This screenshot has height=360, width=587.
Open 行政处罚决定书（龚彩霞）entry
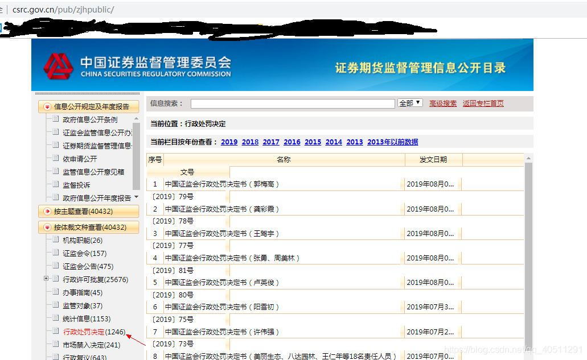point(222,209)
